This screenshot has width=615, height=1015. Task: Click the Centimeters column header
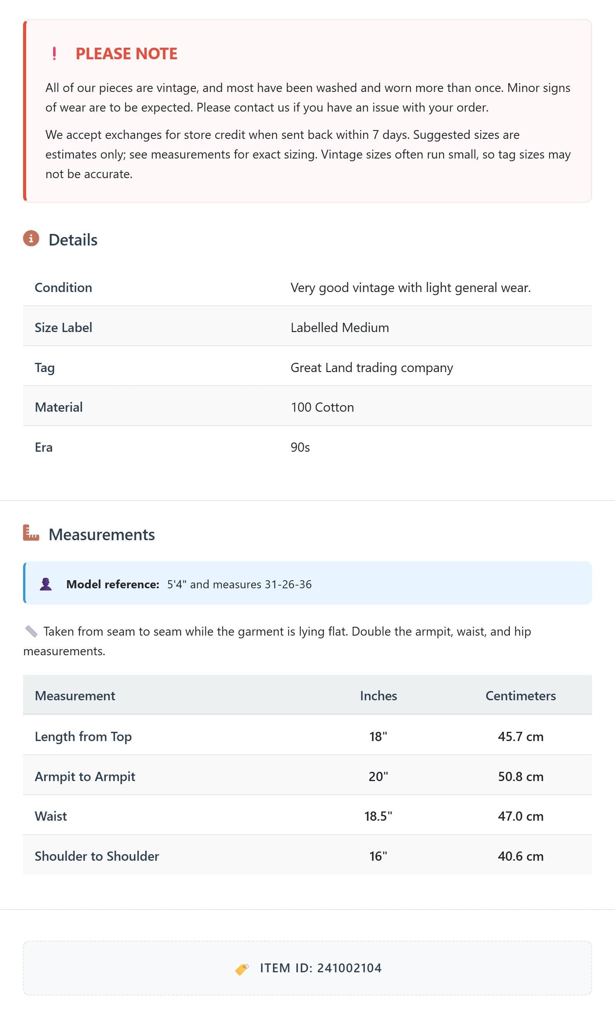click(521, 696)
